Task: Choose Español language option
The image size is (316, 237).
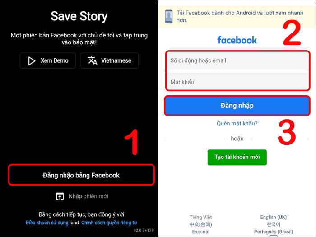Action: coord(200,232)
